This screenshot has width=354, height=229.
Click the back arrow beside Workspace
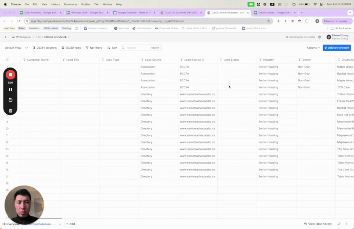(6, 37)
